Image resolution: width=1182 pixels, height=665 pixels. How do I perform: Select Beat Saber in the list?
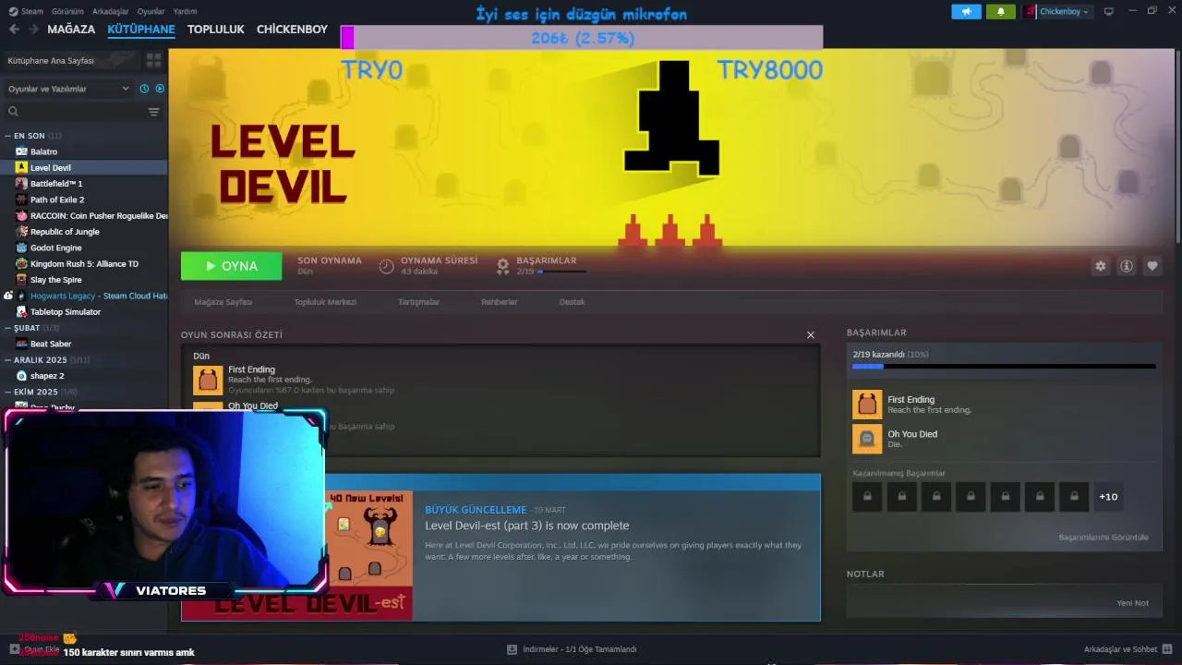(x=85, y=344)
